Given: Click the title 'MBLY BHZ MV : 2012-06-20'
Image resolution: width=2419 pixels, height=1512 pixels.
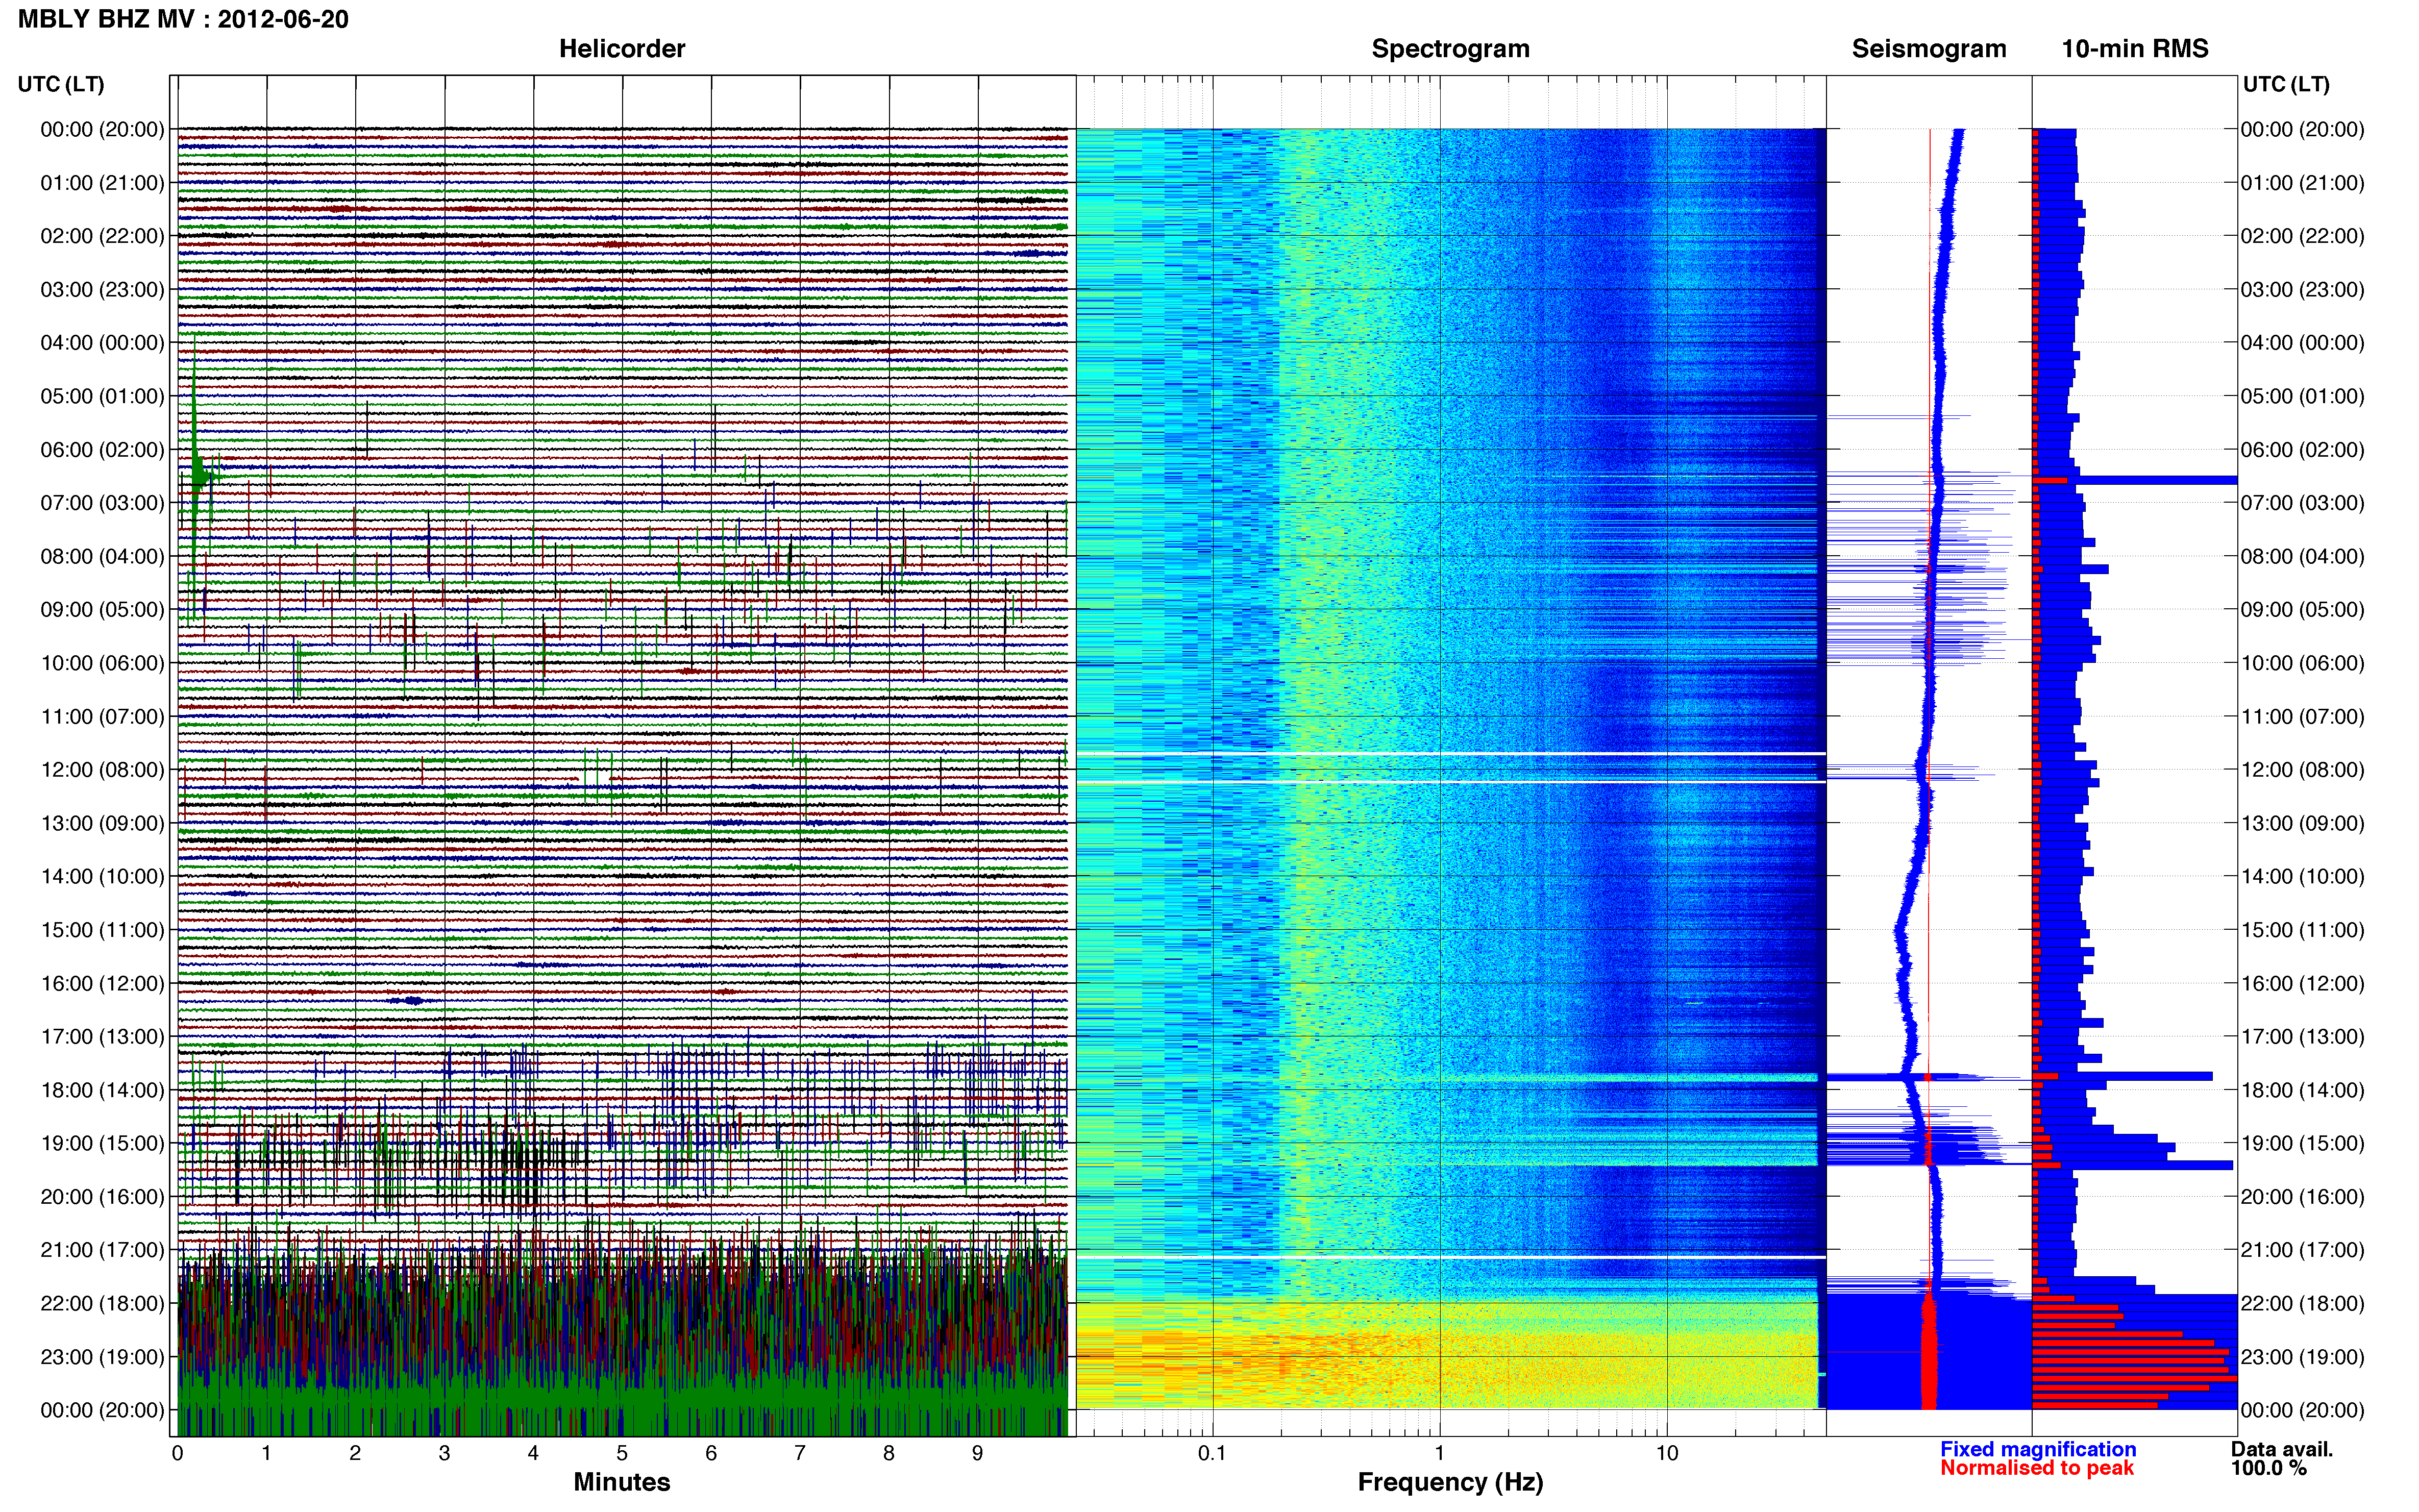Looking at the screenshot, I should point(183,19).
